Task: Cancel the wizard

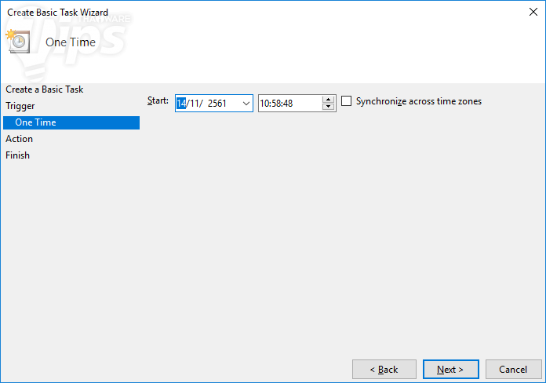Action: (513, 369)
